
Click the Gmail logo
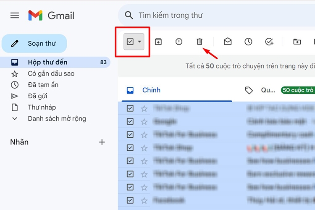tap(51, 16)
